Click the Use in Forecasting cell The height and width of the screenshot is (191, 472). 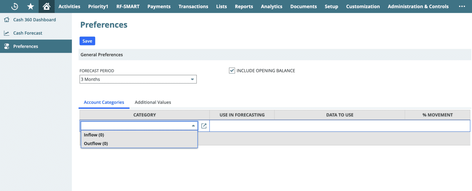[x=242, y=126]
